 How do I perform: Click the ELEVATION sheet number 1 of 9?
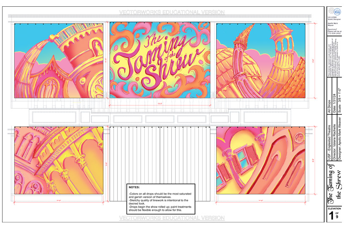coord(333,215)
